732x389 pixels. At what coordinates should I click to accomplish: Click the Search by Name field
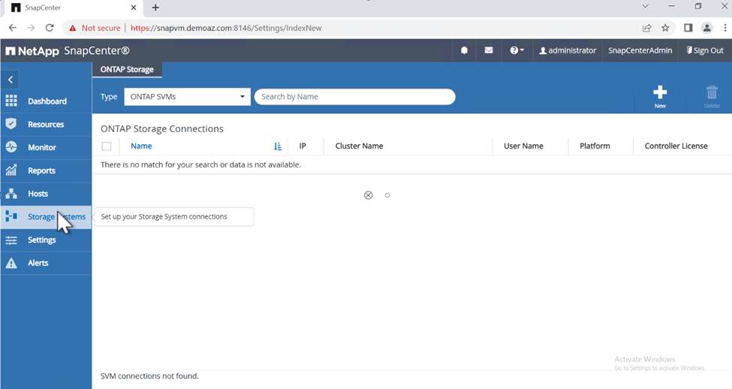tap(355, 97)
